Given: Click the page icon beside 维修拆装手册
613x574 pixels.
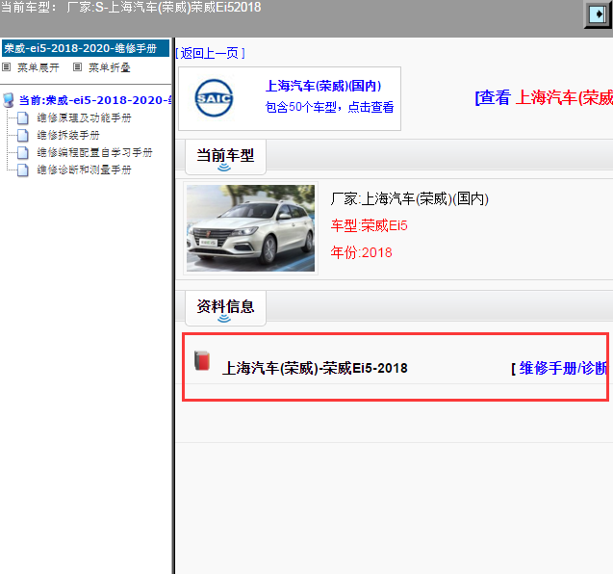Looking at the screenshot, I should pyautogui.click(x=23, y=135).
